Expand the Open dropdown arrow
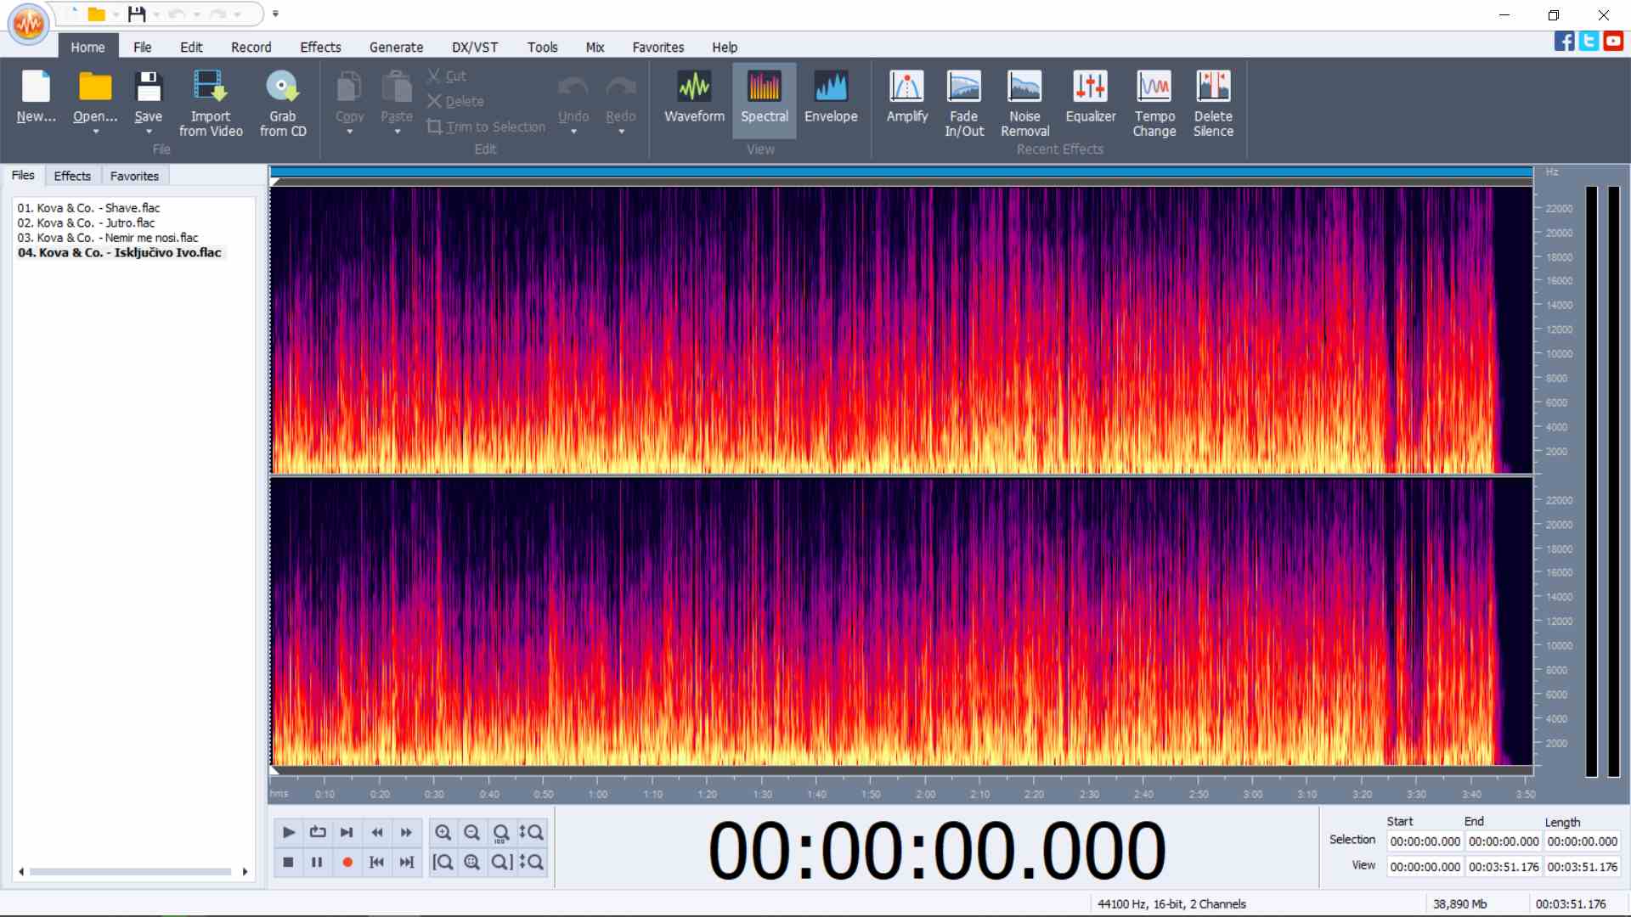The image size is (1631, 917). click(x=95, y=132)
